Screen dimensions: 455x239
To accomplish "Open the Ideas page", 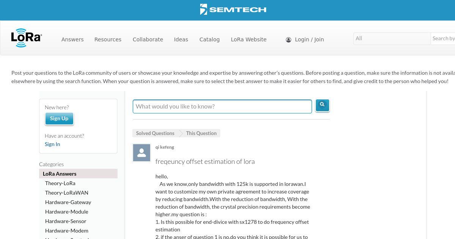I will click(181, 39).
